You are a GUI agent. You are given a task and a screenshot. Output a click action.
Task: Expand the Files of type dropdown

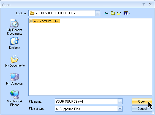[x=120, y=109]
